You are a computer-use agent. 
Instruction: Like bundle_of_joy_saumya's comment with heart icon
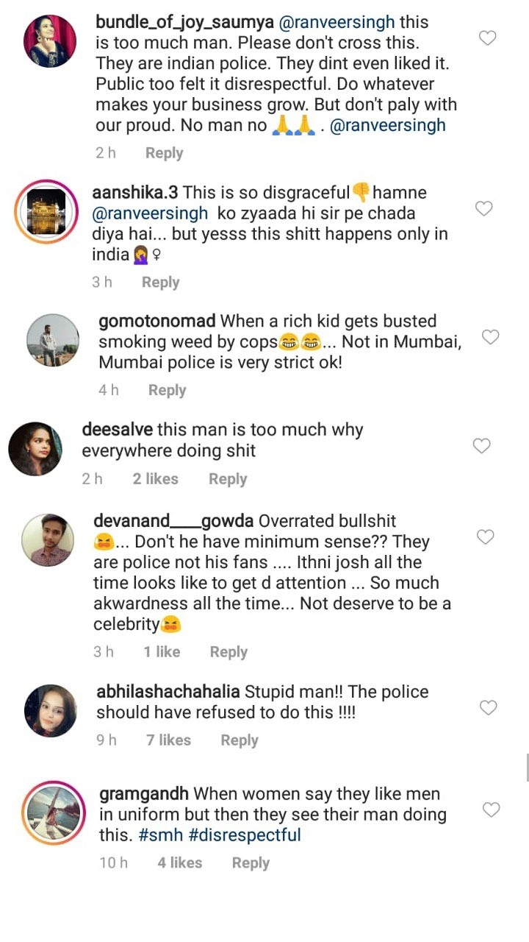(x=487, y=38)
